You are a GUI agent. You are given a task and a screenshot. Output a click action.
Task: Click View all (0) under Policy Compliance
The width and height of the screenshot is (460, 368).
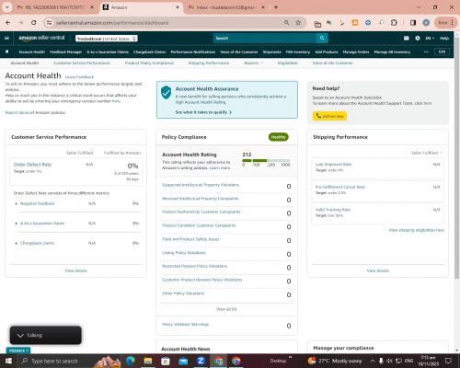pos(226,309)
